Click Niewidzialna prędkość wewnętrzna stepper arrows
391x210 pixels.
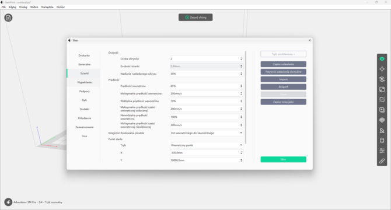click(241, 117)
